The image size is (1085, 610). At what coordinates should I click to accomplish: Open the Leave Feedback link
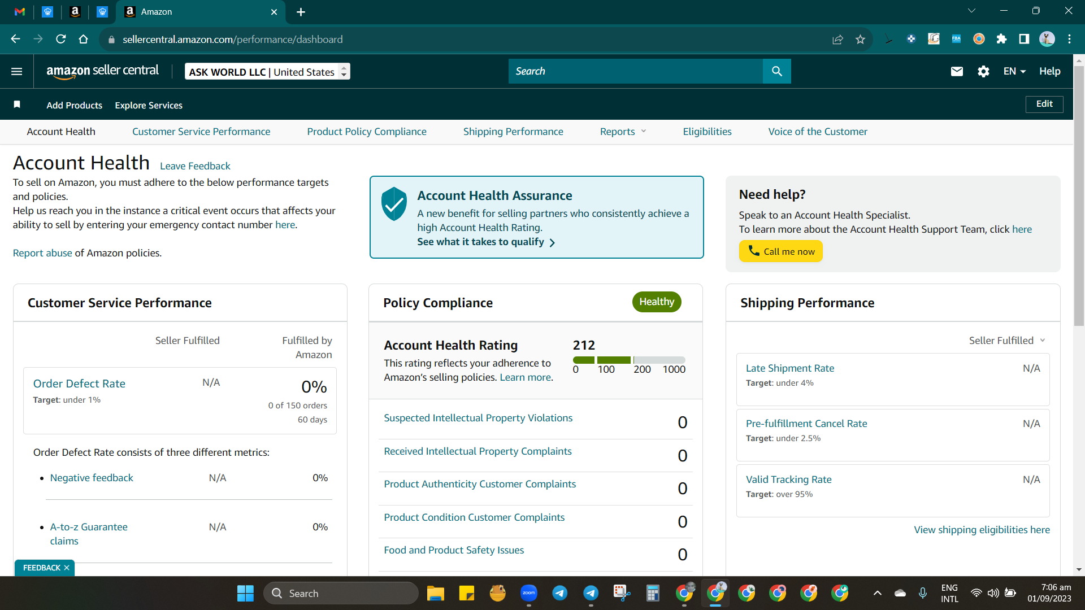[x=195, y=166]
